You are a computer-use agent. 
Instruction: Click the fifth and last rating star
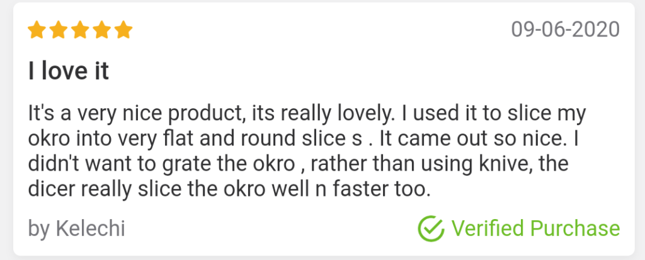[x=123, y=30]
